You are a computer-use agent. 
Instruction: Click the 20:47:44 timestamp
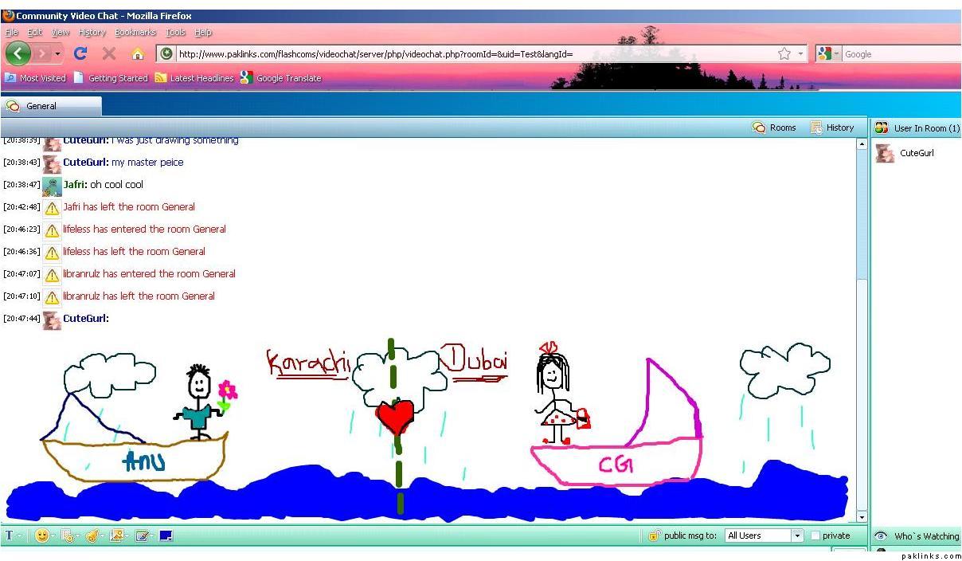22,319
